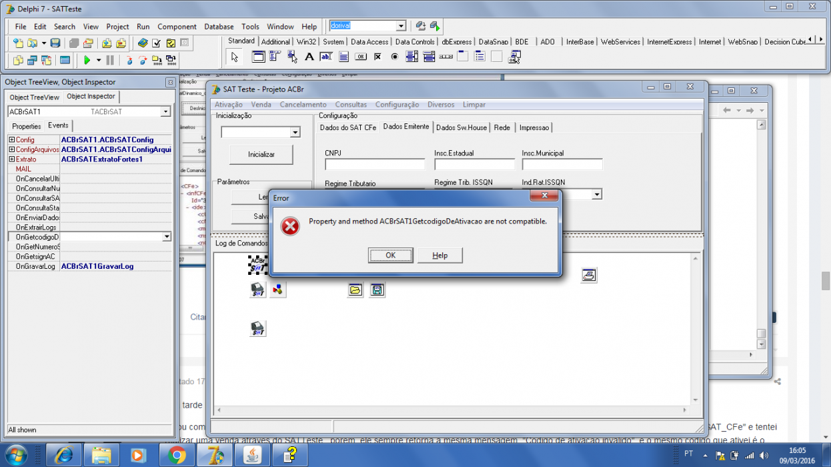Open the Component menu
This screenshot has height=467, width=831.
click(x=177, y=27)
